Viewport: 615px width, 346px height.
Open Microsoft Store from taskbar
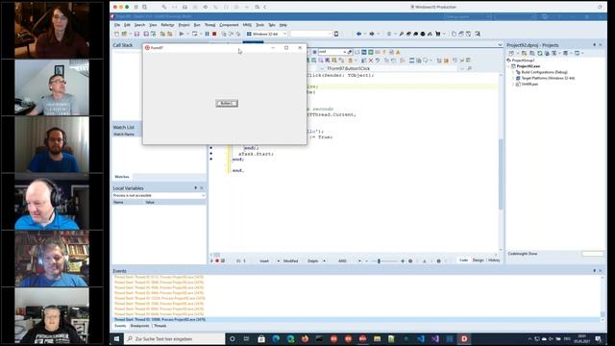261,339
